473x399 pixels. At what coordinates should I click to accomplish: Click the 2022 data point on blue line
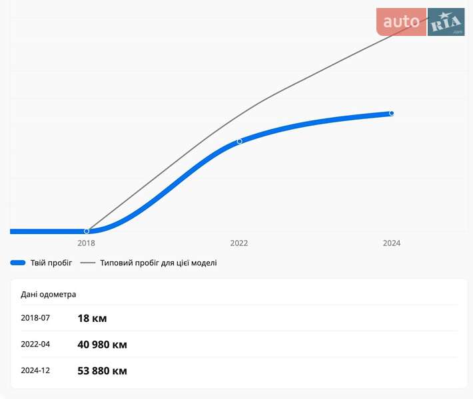point(239,141)
